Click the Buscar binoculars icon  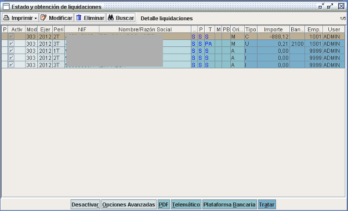point(111,18)
